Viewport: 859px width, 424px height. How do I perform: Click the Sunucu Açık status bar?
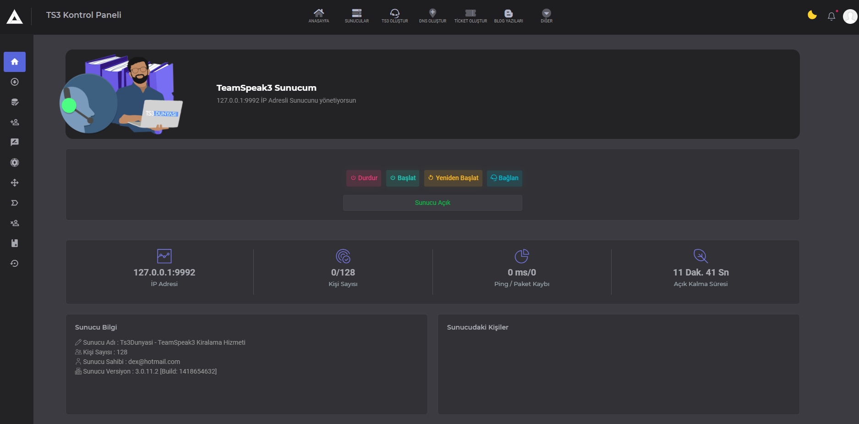click(432, 203)
